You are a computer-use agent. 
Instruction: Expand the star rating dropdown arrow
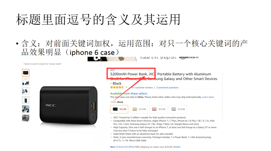(126, 87)
